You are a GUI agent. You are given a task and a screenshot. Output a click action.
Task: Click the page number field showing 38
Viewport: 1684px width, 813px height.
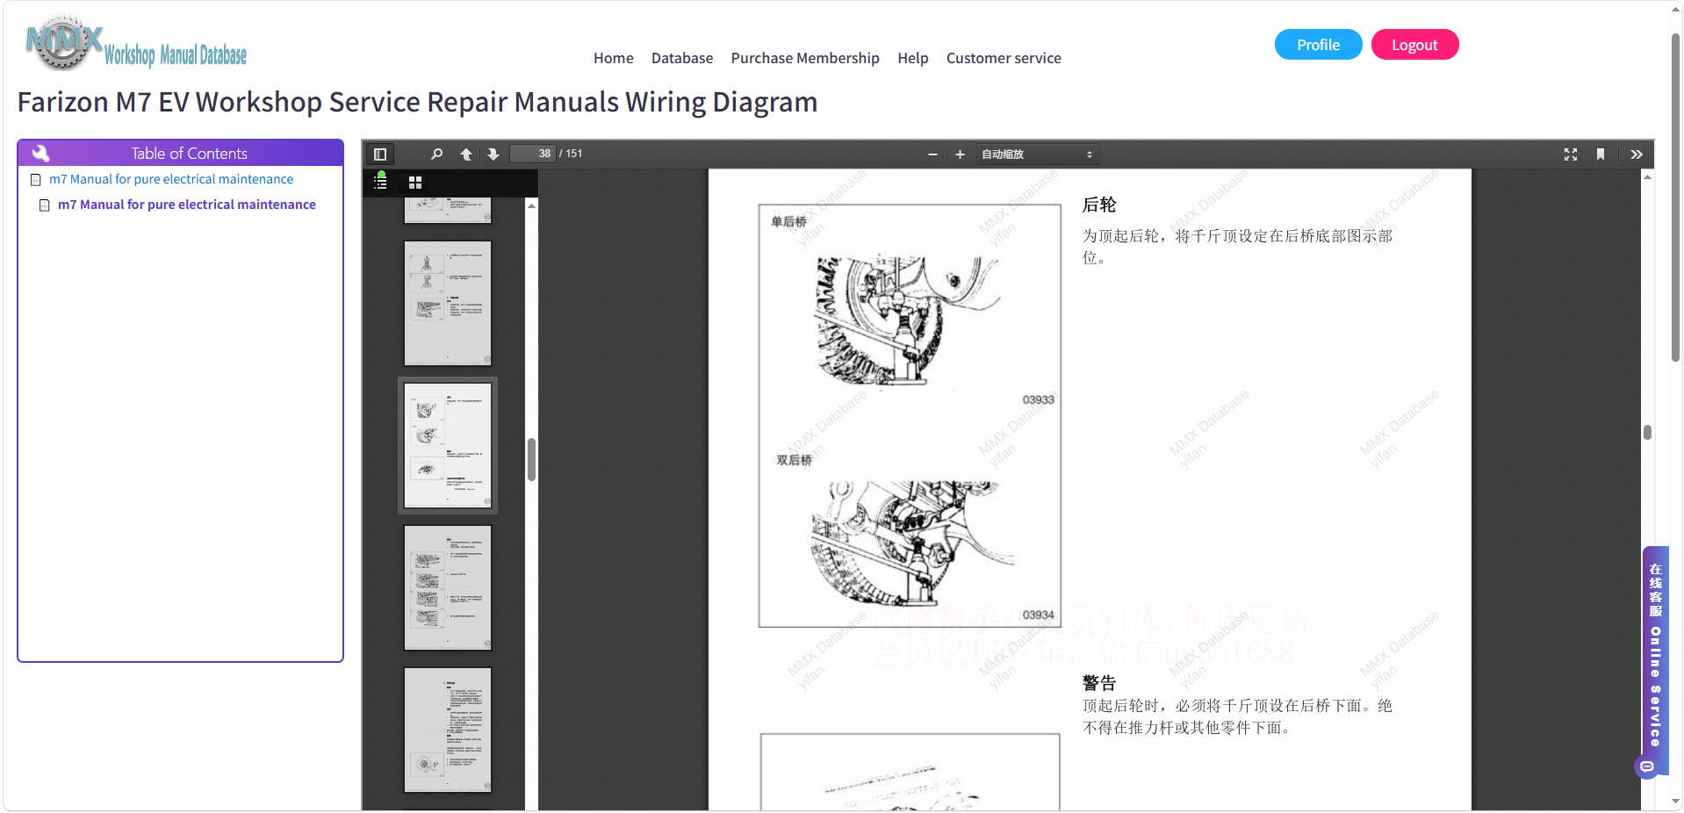click(533, 154)
